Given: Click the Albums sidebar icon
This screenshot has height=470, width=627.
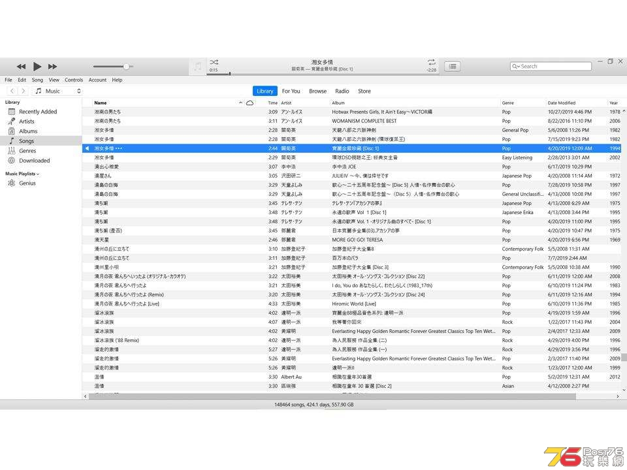Looking at the screenshot, I should point(12,131).
